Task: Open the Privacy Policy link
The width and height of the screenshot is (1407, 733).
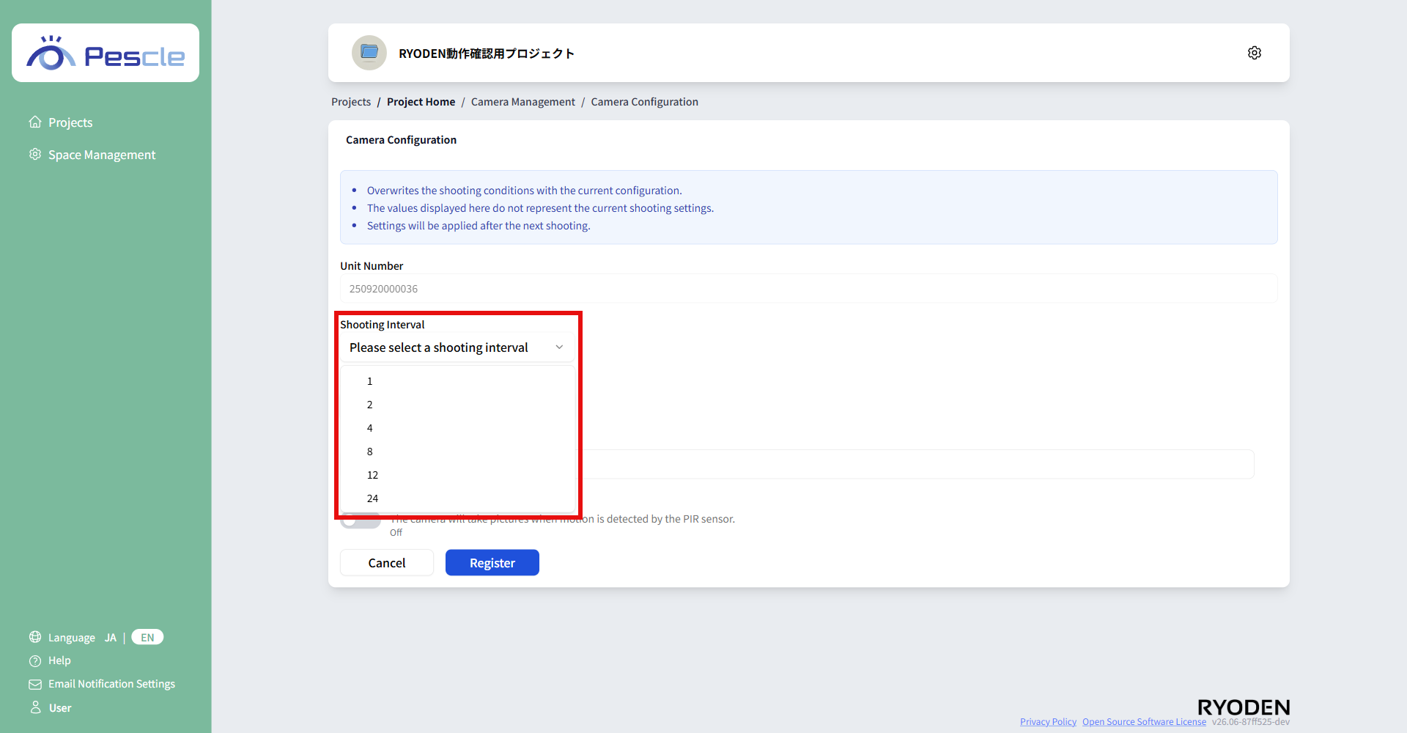Action: [1048, 722]
